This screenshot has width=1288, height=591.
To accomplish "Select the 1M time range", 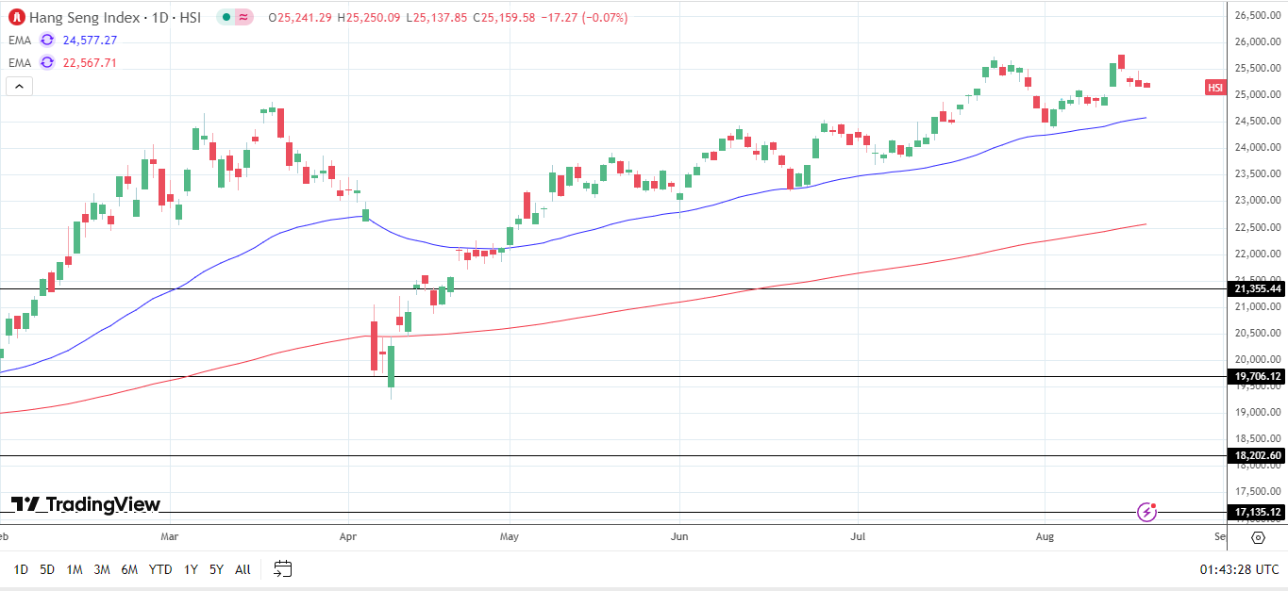I will coord(75,569).
